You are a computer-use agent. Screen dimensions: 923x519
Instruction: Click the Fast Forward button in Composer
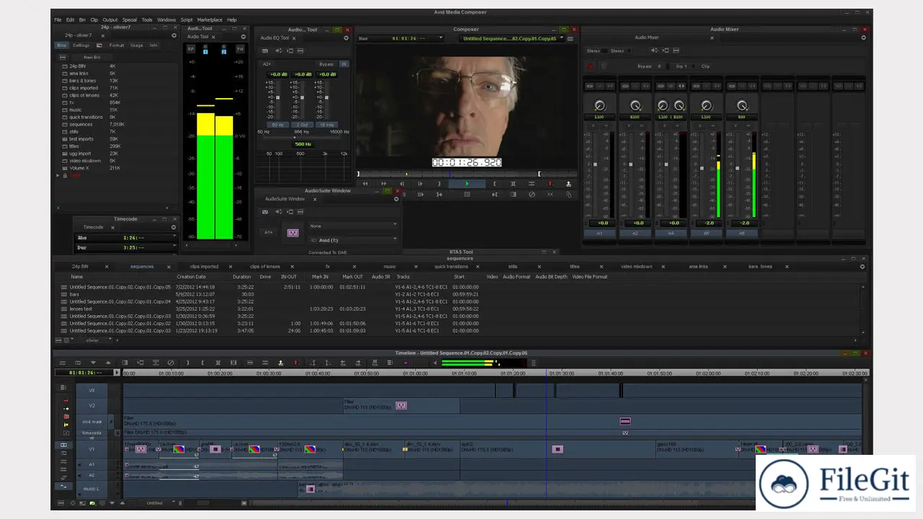point(384,184)
